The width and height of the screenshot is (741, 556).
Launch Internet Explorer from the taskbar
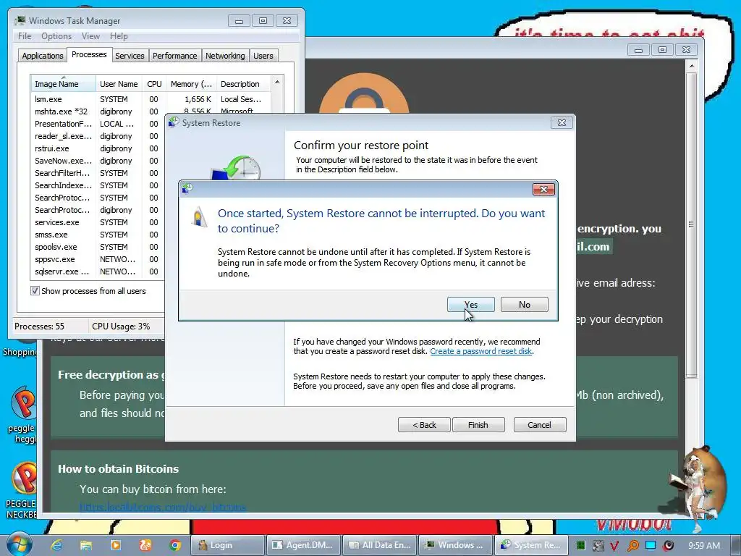(x=56, y=545)
